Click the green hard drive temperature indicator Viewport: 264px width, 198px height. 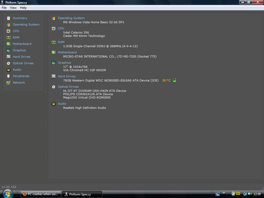[175, 80]
